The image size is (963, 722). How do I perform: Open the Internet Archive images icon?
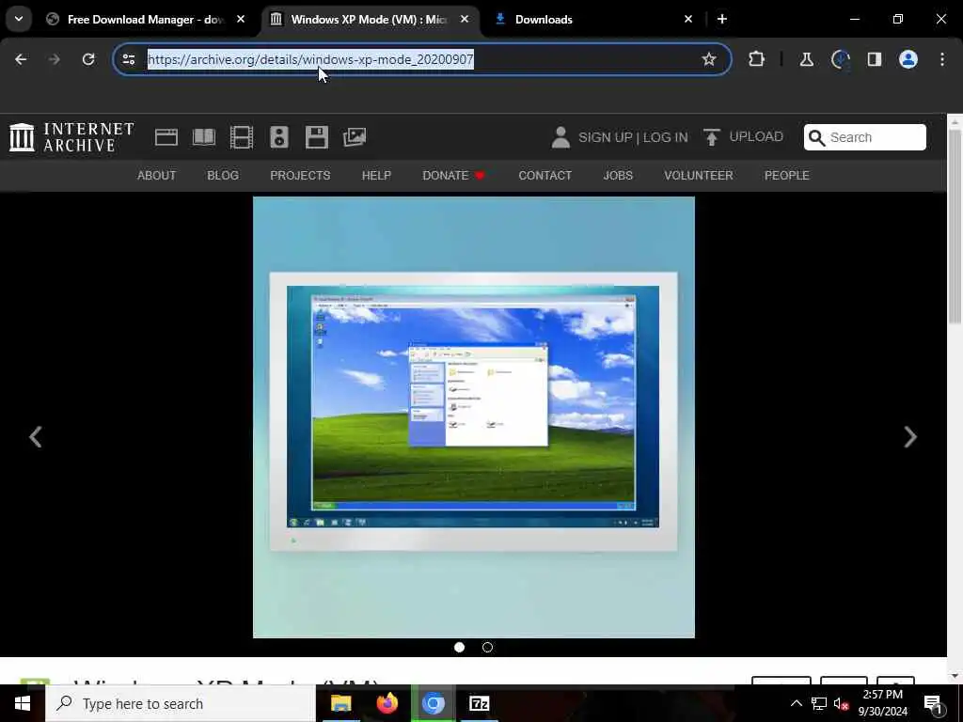coord(355,137)
